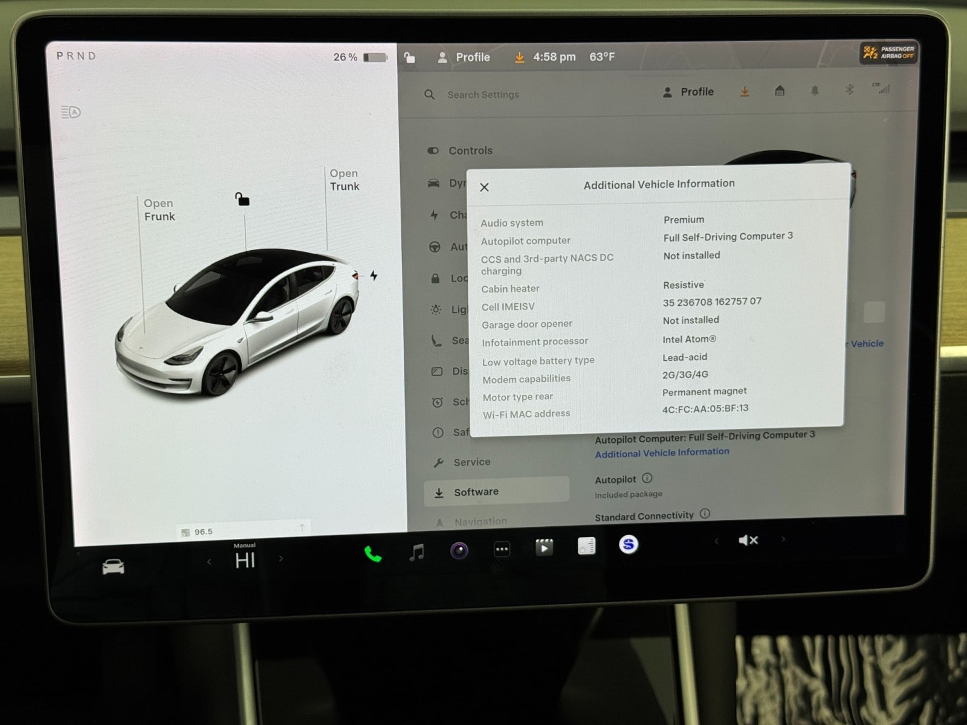Open the three-dots app launcher
This screenshot has height=725, width=967.
502,549
